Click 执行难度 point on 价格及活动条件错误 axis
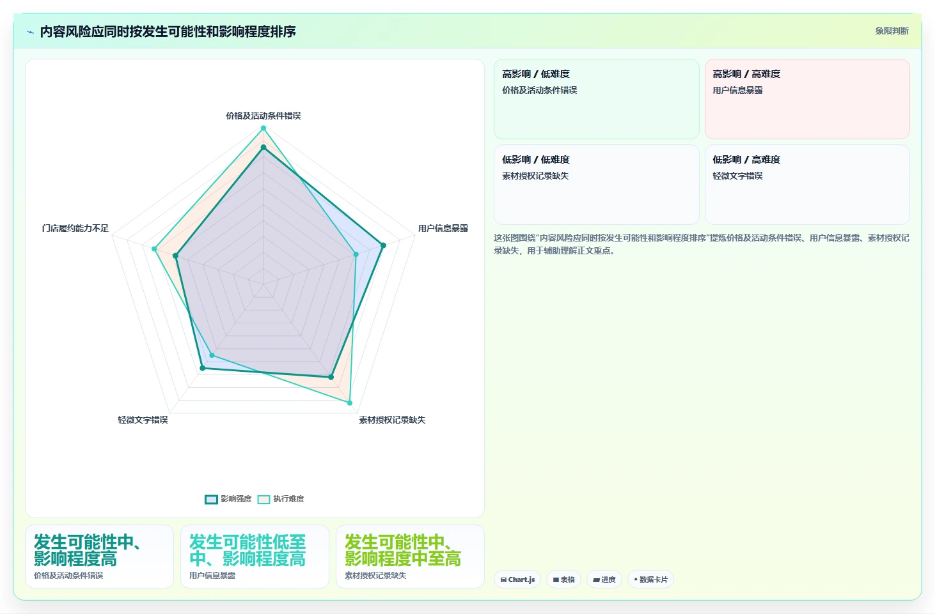Viewport: 935px width, 614px height. tap(263, 128)
